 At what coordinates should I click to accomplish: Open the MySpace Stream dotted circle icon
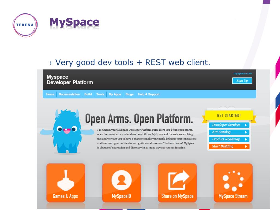233,181
